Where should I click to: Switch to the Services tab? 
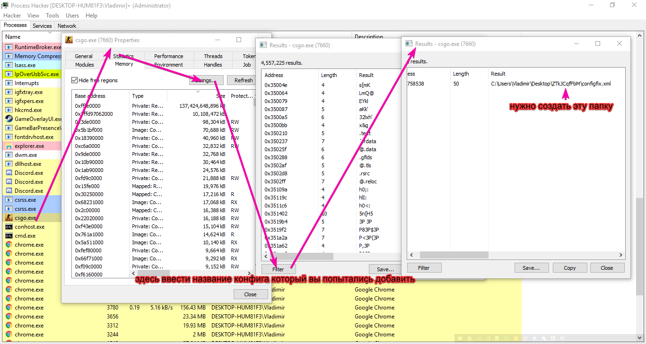click(42, 26)
